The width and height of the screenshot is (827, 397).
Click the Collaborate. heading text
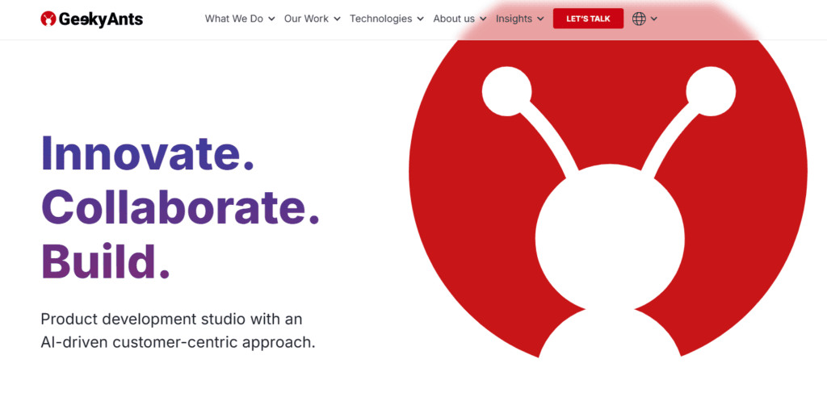tap(180, 207)
